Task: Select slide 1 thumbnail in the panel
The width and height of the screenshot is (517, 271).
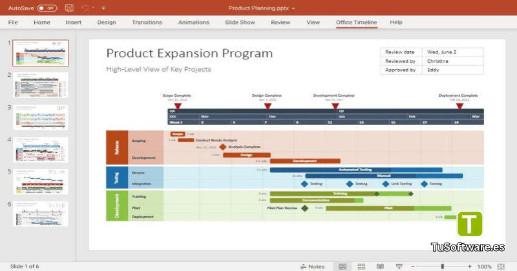Action: coord(41,53)
